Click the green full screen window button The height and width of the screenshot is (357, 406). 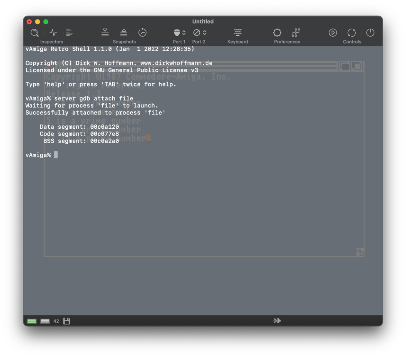click(x=46, y=22)
